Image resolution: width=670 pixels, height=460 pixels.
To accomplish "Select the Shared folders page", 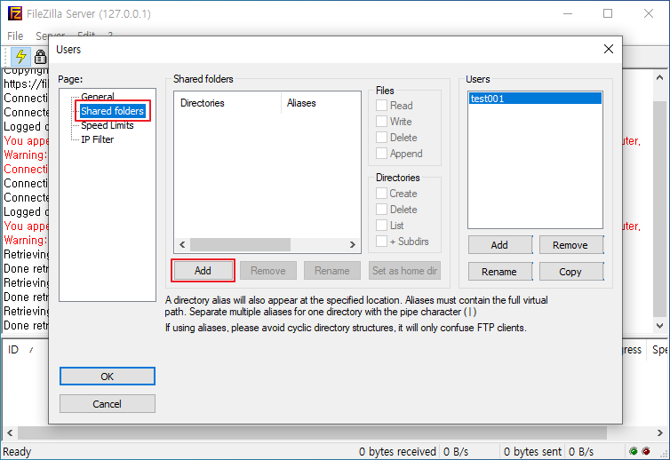I will [x=112, y=111].
